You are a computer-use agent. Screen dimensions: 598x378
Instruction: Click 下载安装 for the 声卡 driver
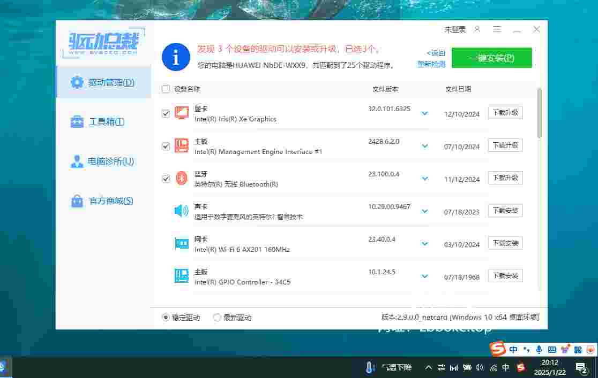(505, 211)
